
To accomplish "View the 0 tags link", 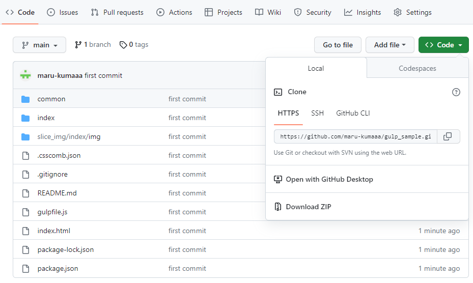I will [x=134, y=45].
